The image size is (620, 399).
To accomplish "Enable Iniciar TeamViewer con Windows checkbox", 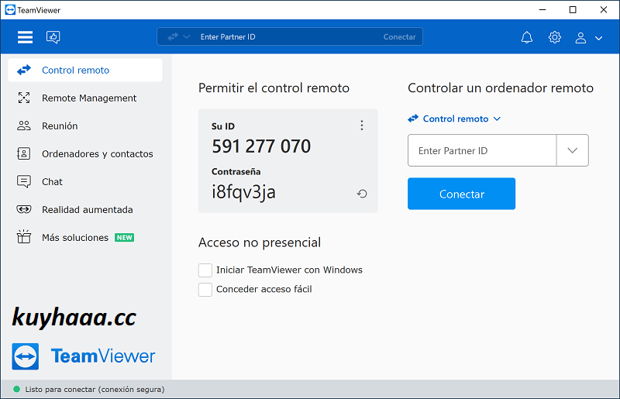I will 205,270.
